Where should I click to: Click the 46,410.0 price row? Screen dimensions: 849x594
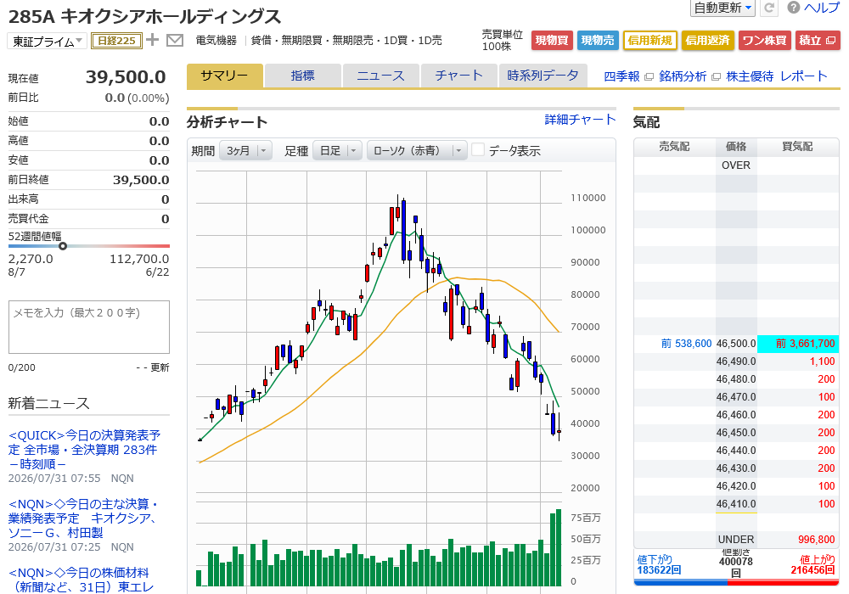(x=736, y=504)
